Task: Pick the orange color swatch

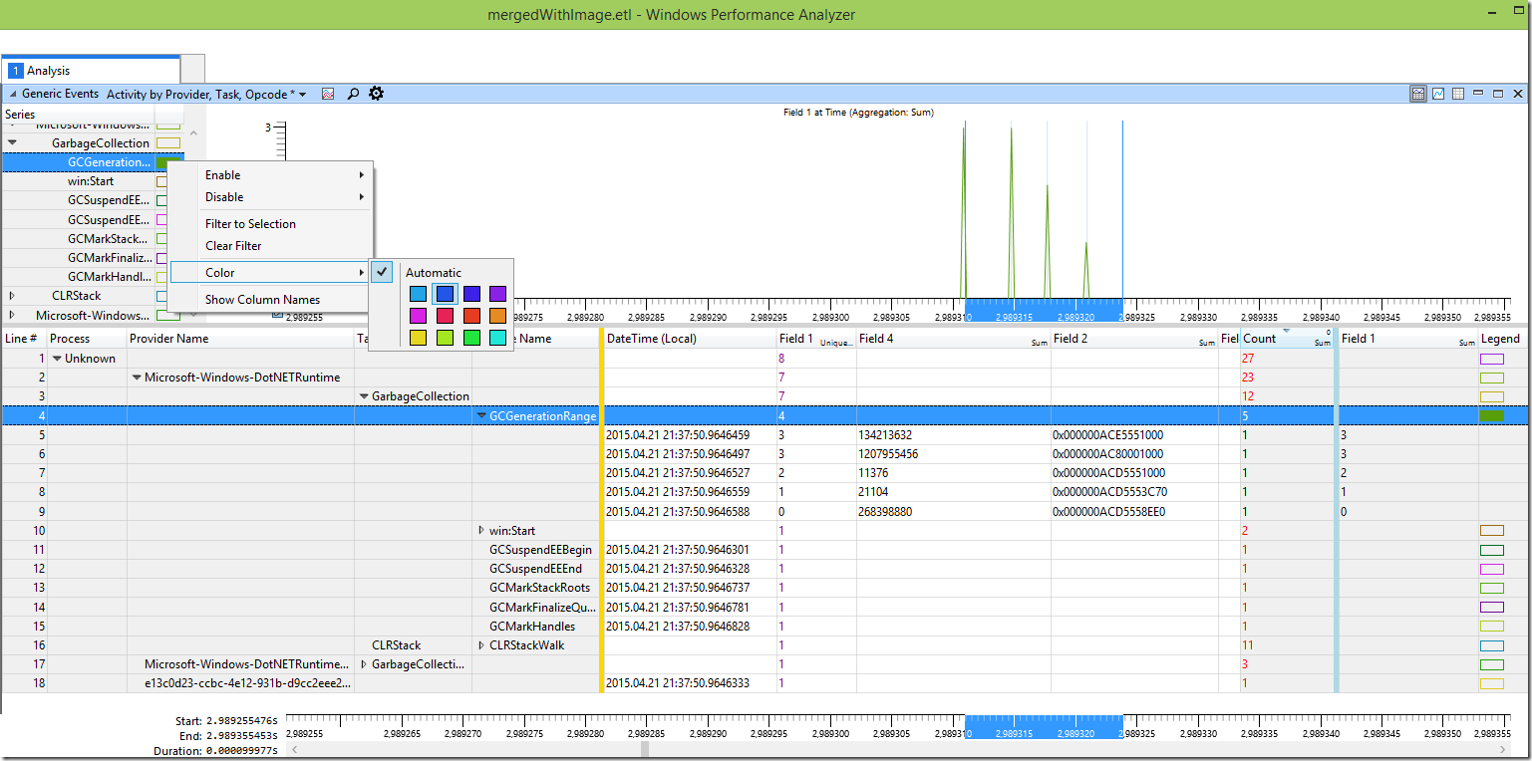Action: tap(498, 316)
